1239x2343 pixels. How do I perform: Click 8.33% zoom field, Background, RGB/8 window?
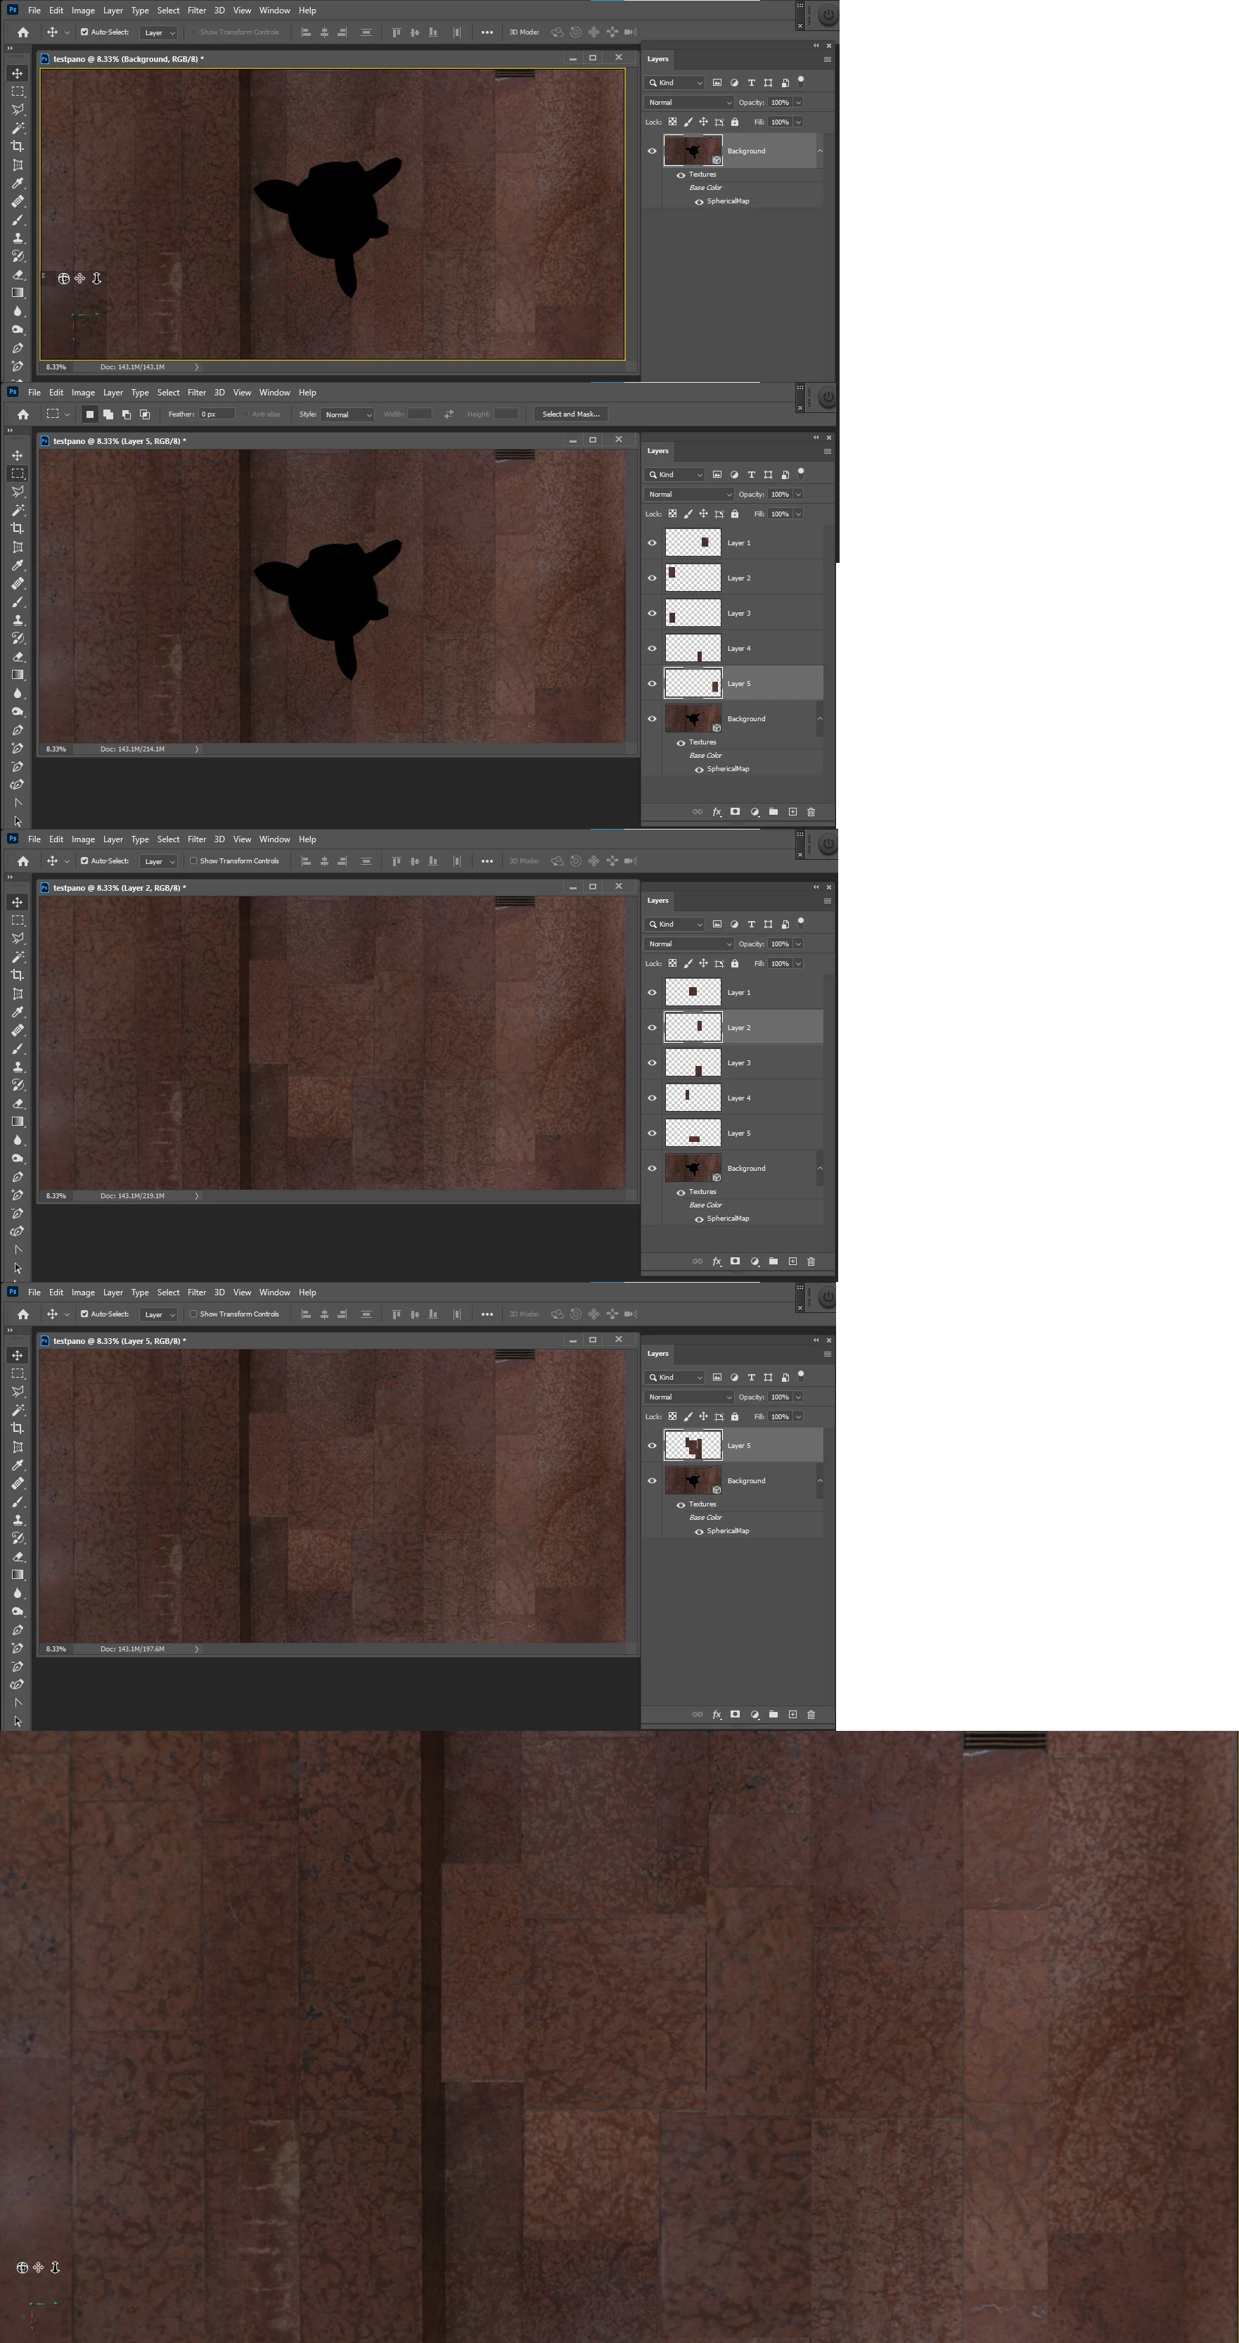pos(56,367)
